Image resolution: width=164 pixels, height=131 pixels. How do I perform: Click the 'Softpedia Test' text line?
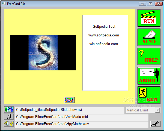[104, 27]
